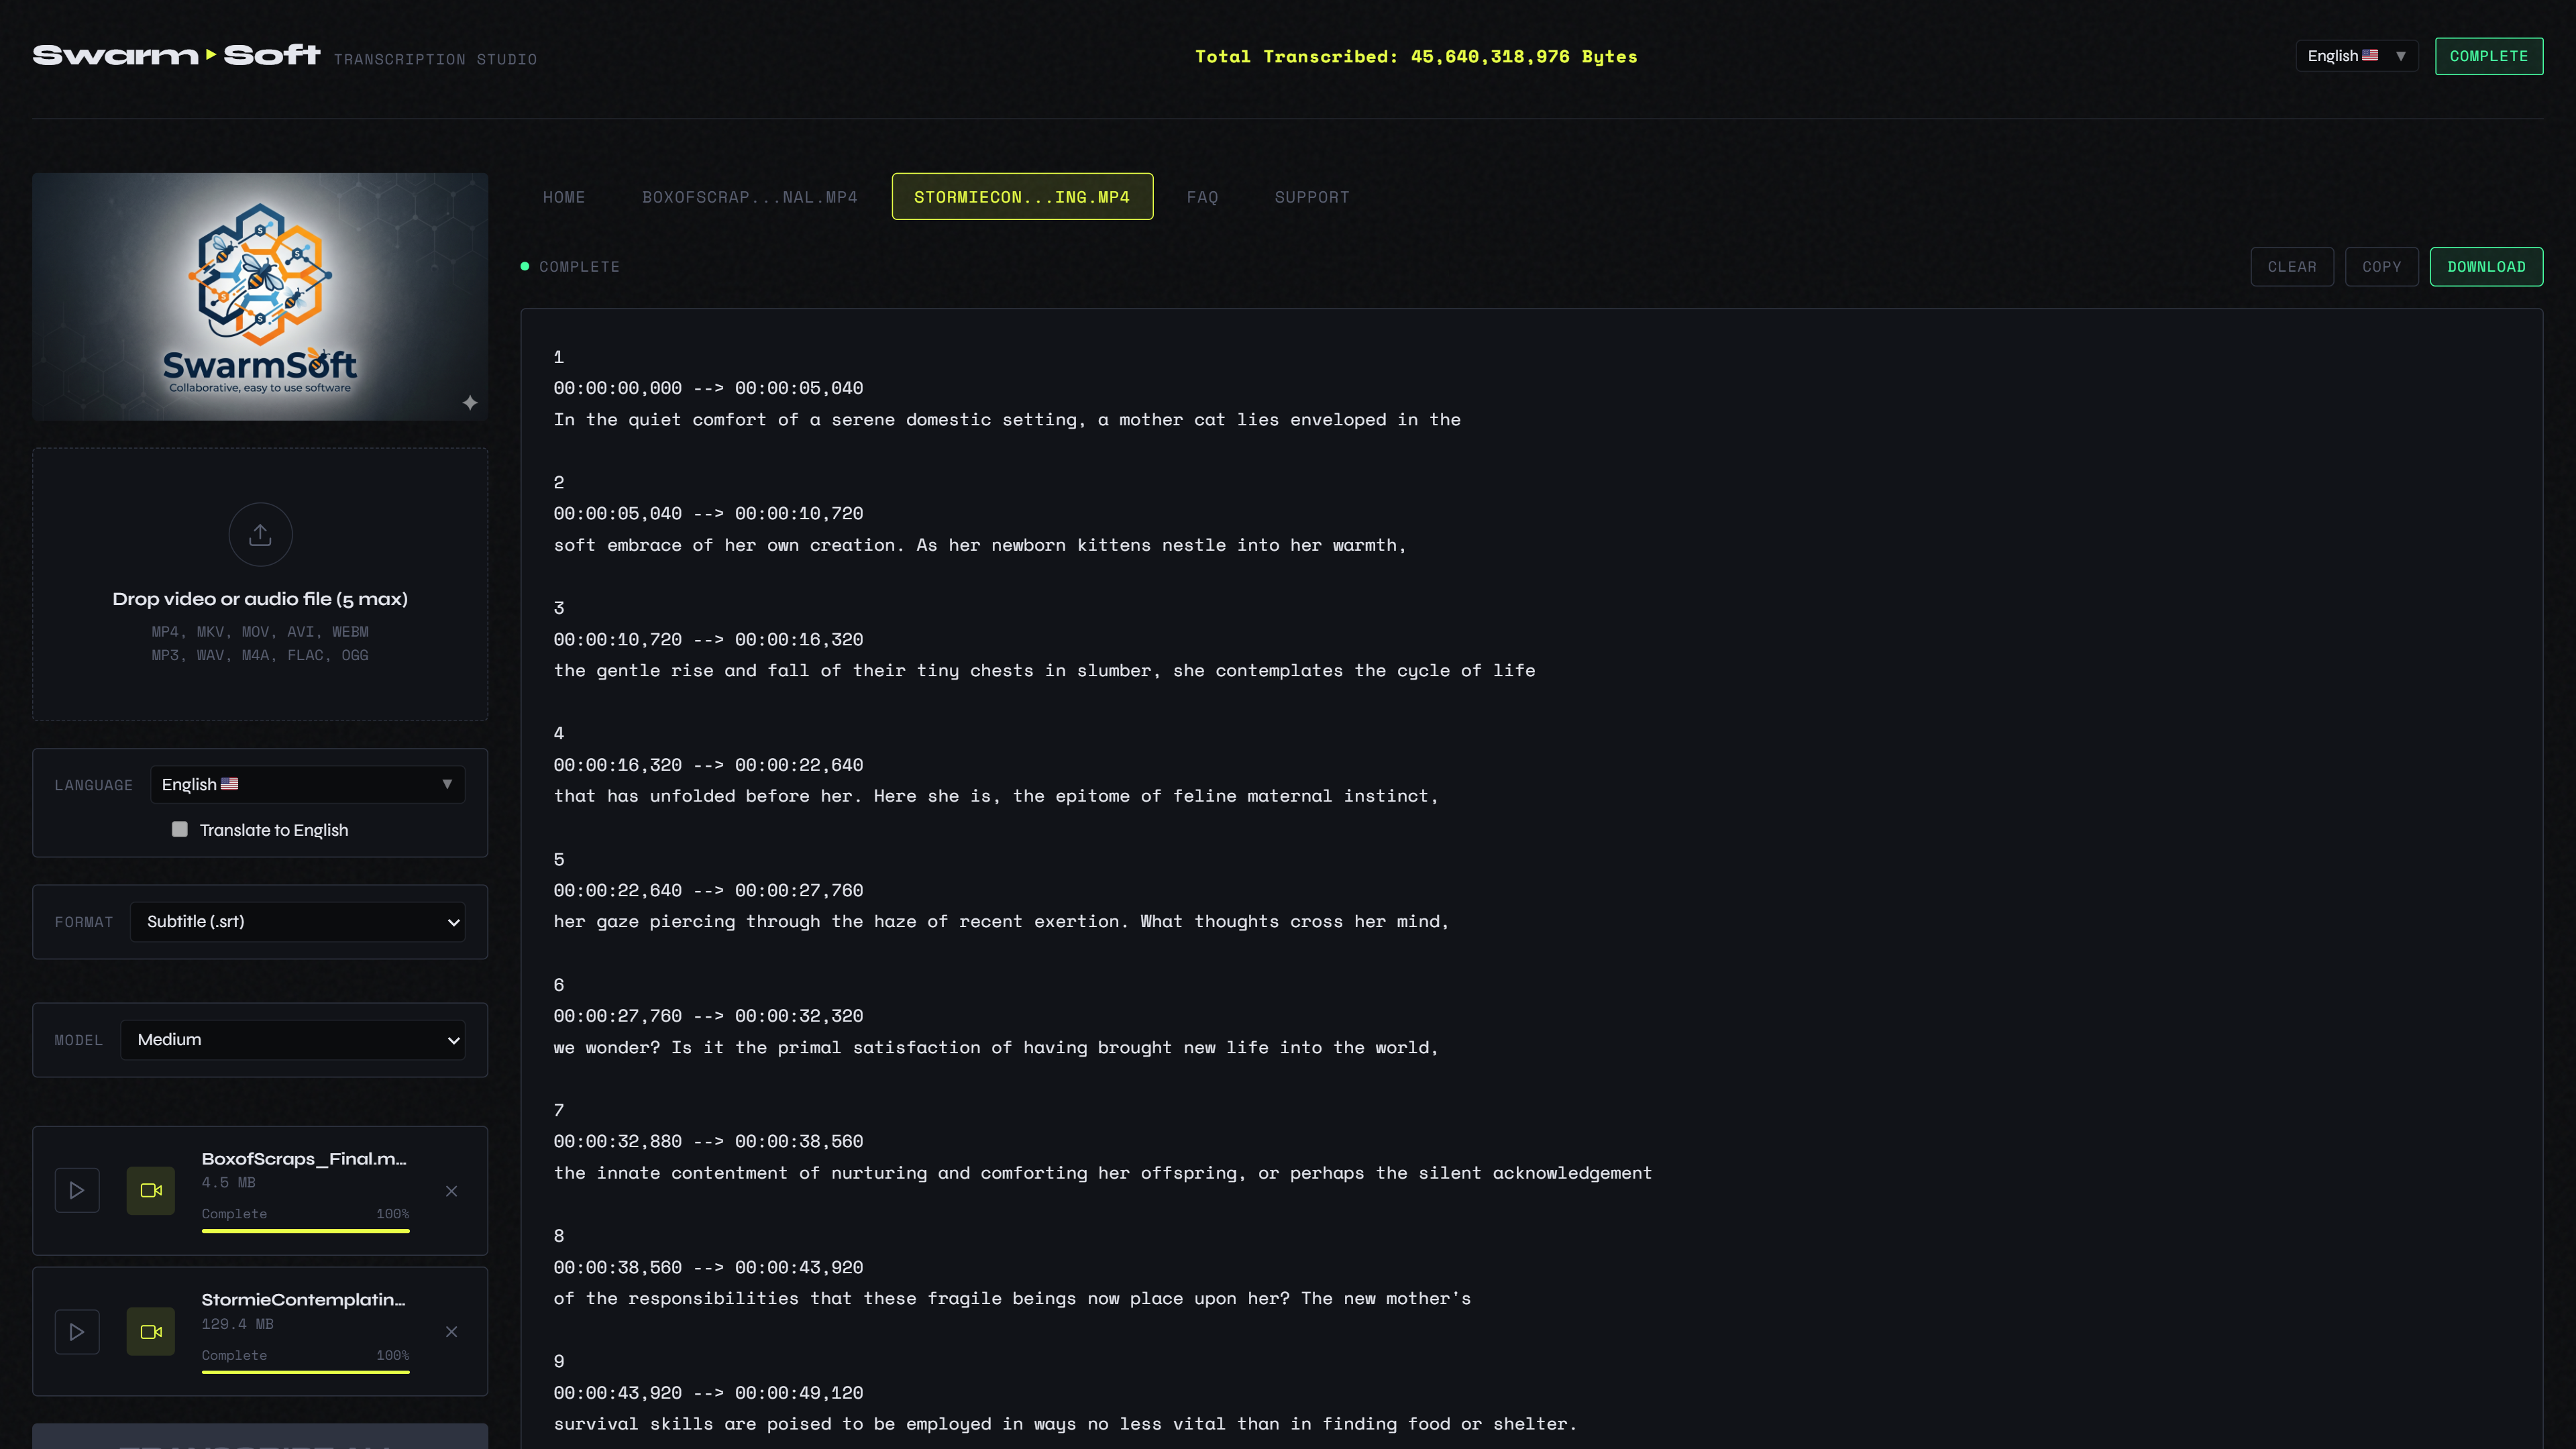Play the BoxofScraps_Final file
The image size is (2576, 1449).
tap(77, 1190)
